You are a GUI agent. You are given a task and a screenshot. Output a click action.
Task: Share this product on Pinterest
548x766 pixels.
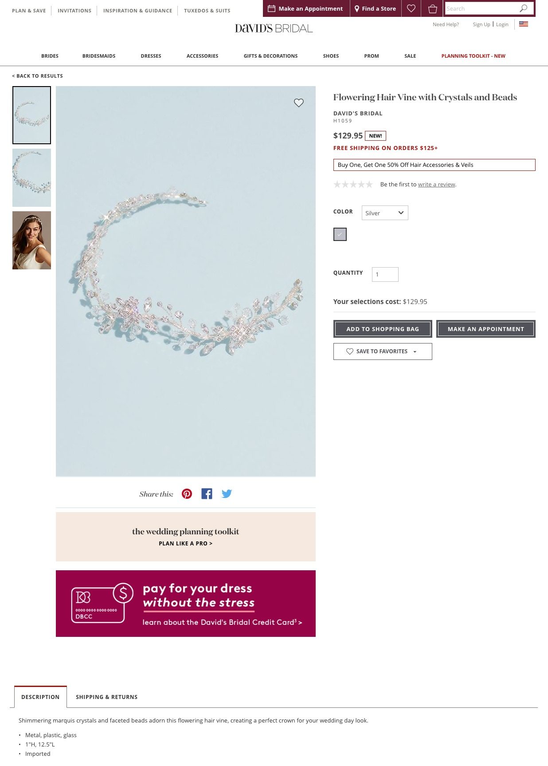187,494
